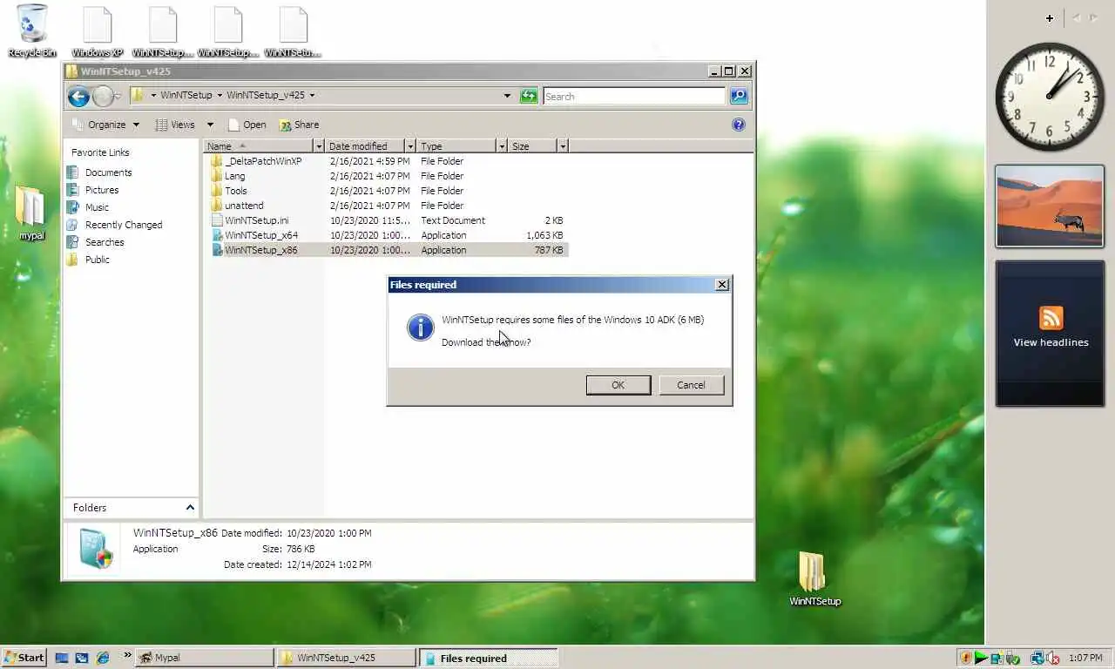Image resolution: width=1115 pixels, height=669 pixels.
Task: Expand breadcrumb arrow after WinNTSetup_v425
Action: (x=312, y=96)
